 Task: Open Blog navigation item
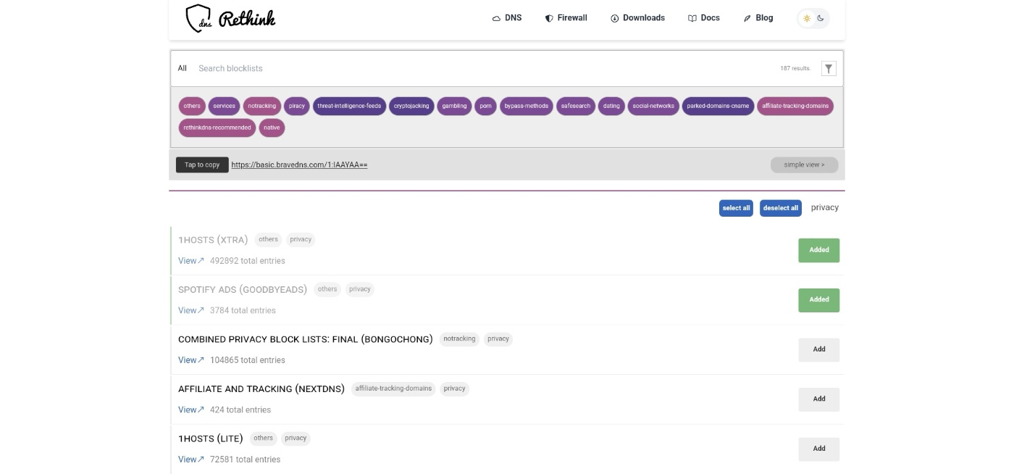click(x=758, y=18)
